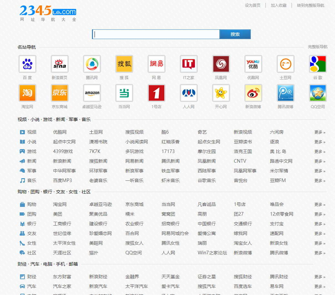Screen dimensions: 335x295
Task: Open the JD (京东商城) icon
Action: 60,93
